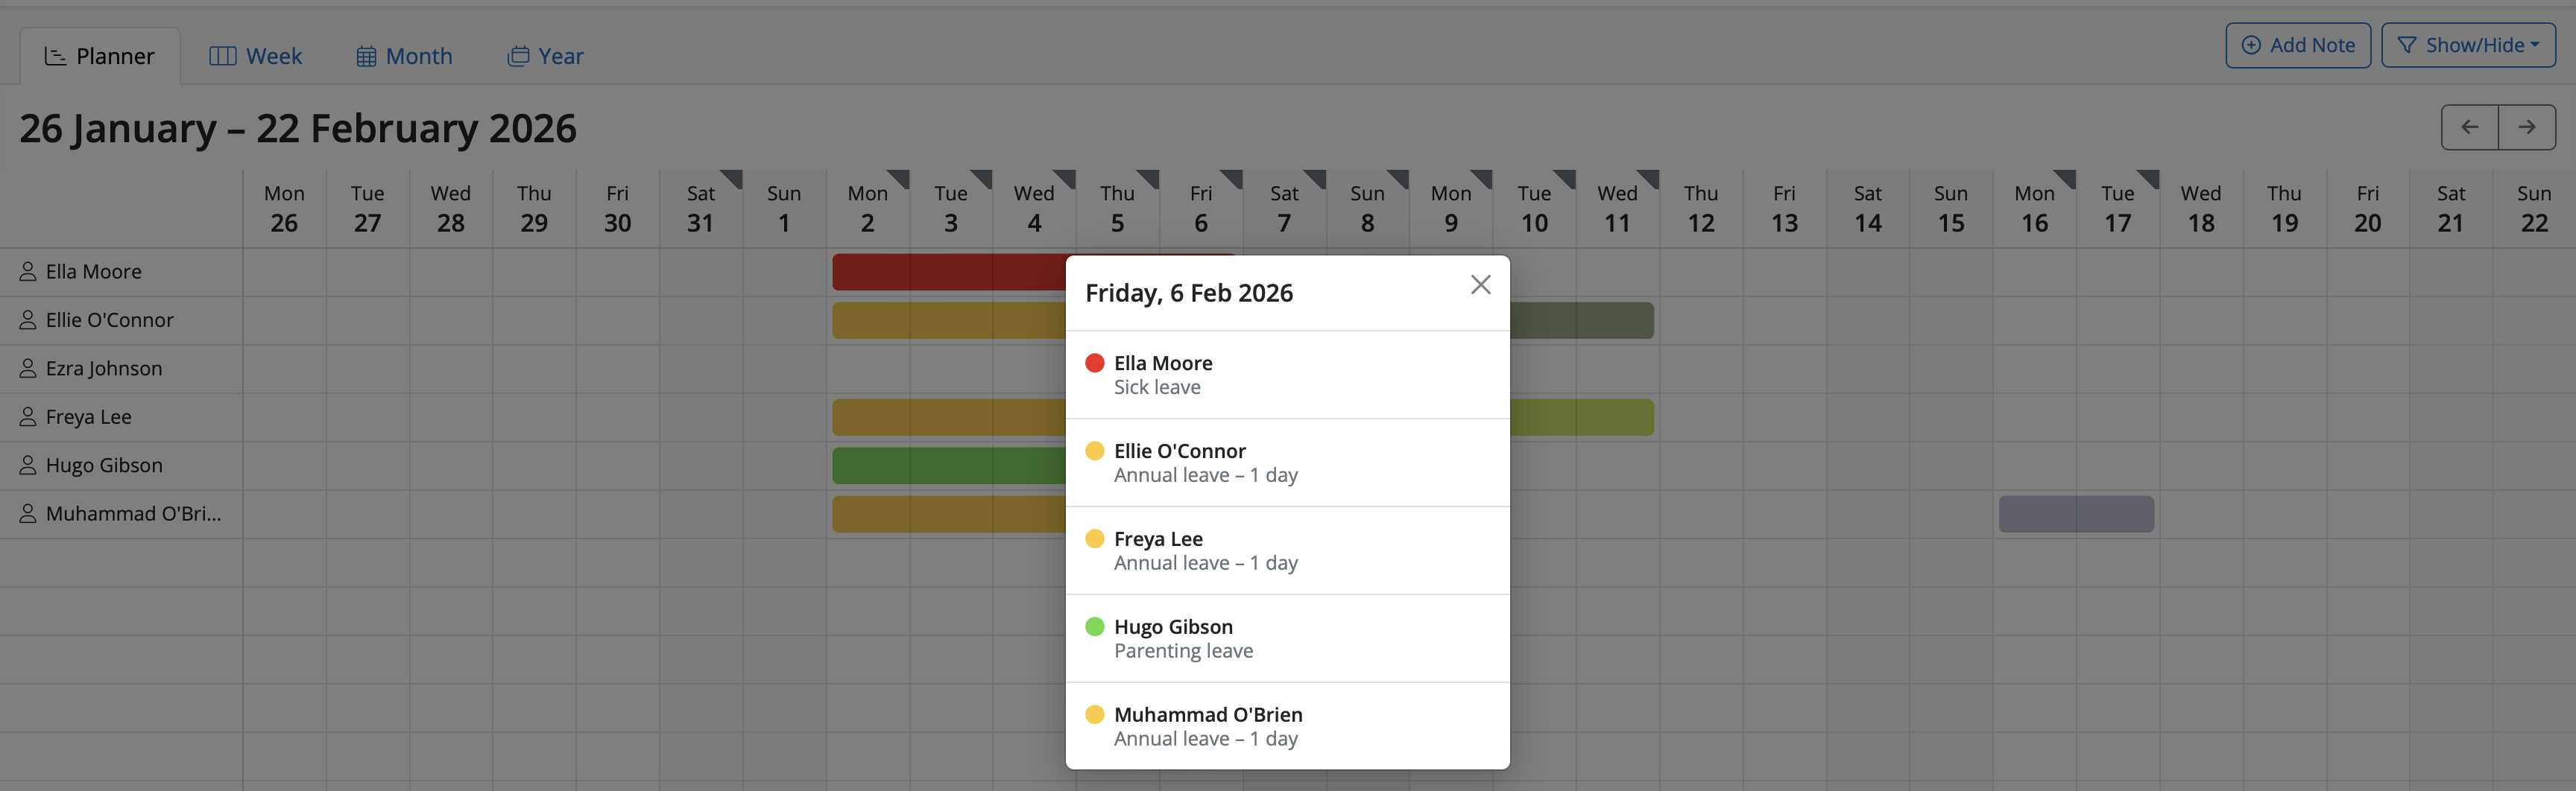The image size is (2576, 791).
Task: Select Muhammad O'Brien's grey bar on Feb 16-17
Action: point(2075,515)
